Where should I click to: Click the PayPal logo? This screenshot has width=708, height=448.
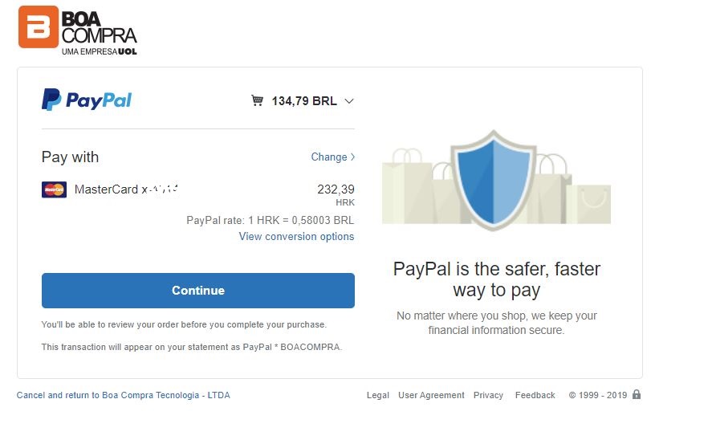coord(87,100)
